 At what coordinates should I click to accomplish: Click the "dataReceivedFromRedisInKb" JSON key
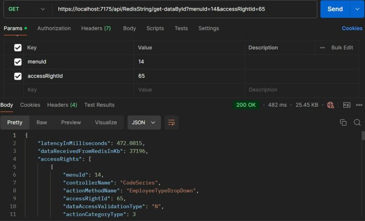pyautogui.click(x=80, y=151)
